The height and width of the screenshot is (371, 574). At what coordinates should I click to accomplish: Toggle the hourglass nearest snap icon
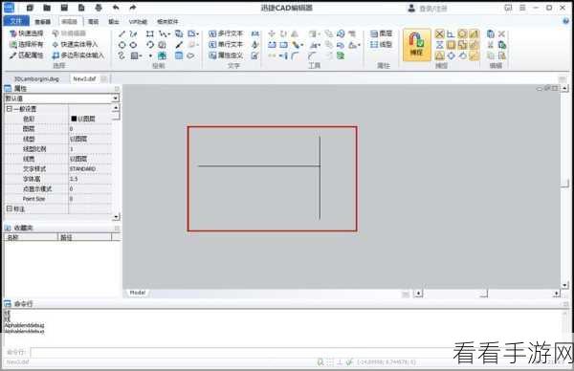440,45
